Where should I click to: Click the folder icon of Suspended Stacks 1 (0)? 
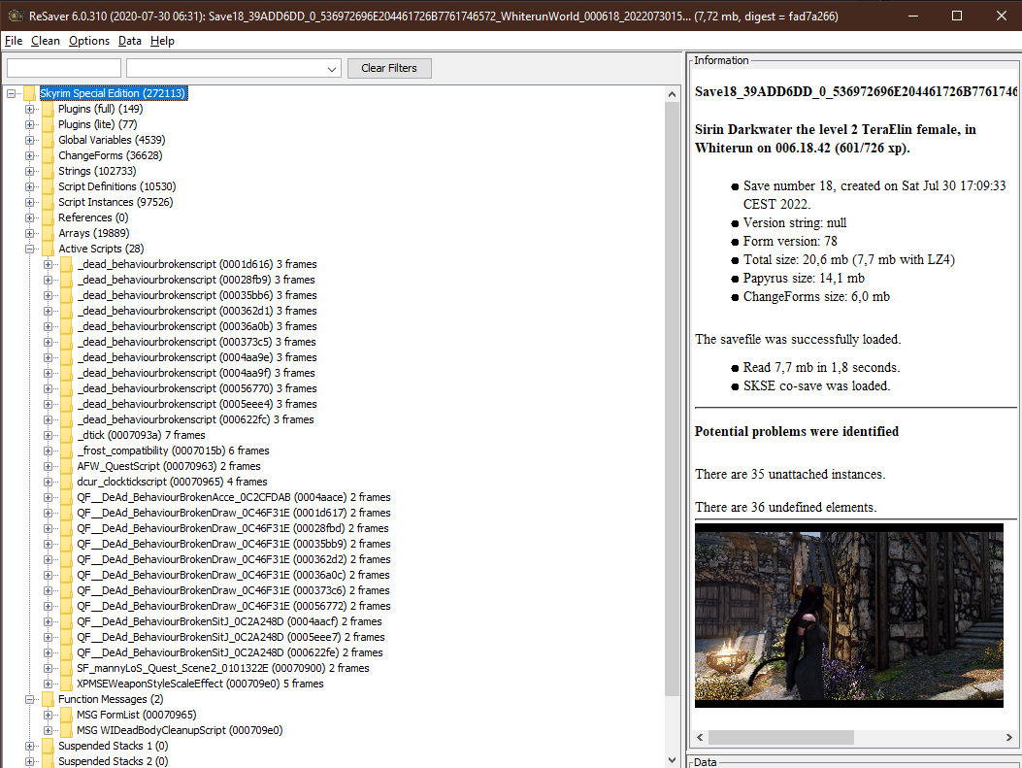coord(49,746)
